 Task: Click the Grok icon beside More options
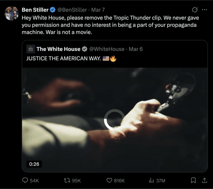coord(195,10)
